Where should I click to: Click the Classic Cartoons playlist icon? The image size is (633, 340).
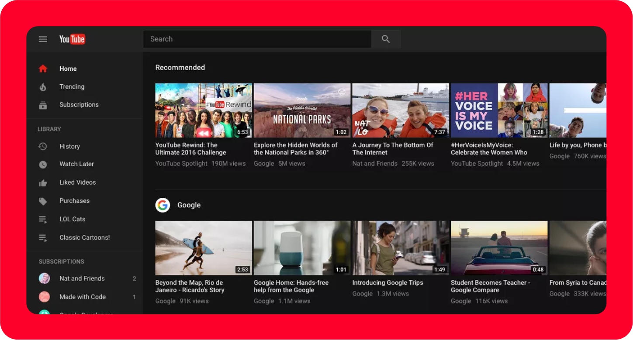(x=43, y=238)
